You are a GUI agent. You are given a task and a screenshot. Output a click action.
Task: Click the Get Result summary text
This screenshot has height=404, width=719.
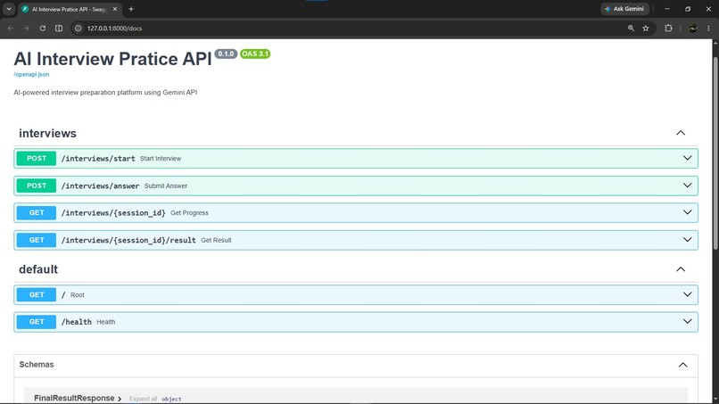point(216,240)
